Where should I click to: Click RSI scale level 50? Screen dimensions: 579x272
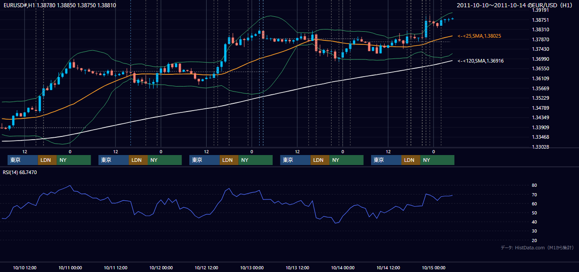[x=534, y=213]
